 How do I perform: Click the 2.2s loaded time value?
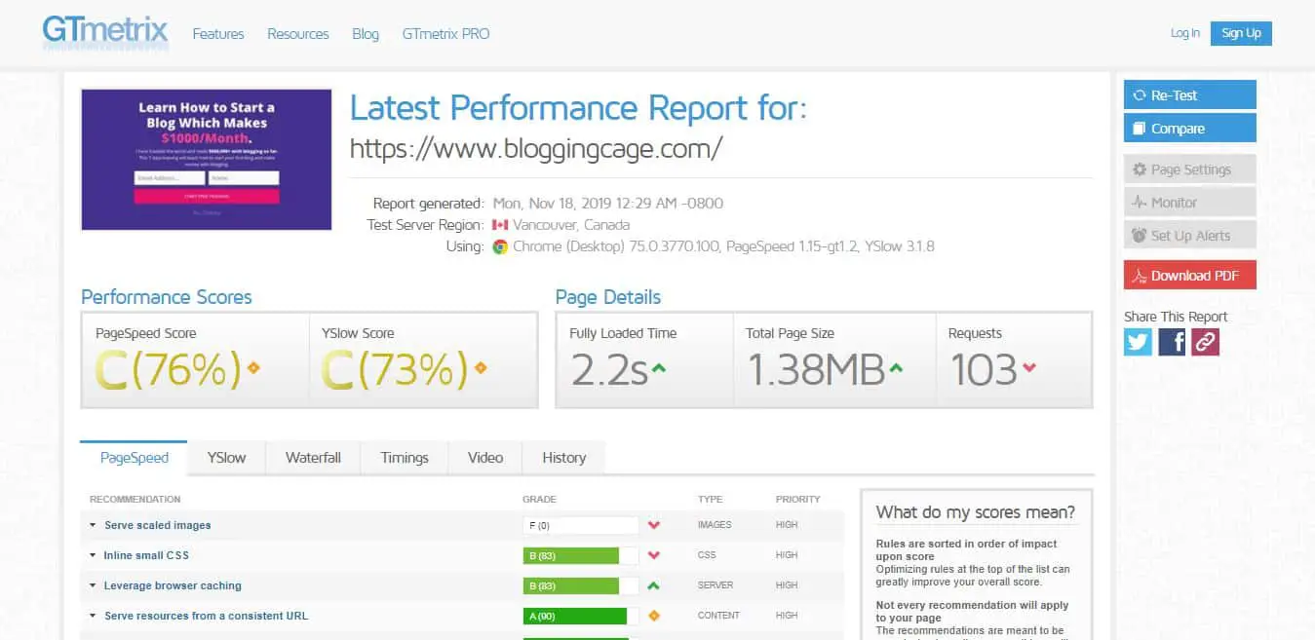click(x=608, y=370)
